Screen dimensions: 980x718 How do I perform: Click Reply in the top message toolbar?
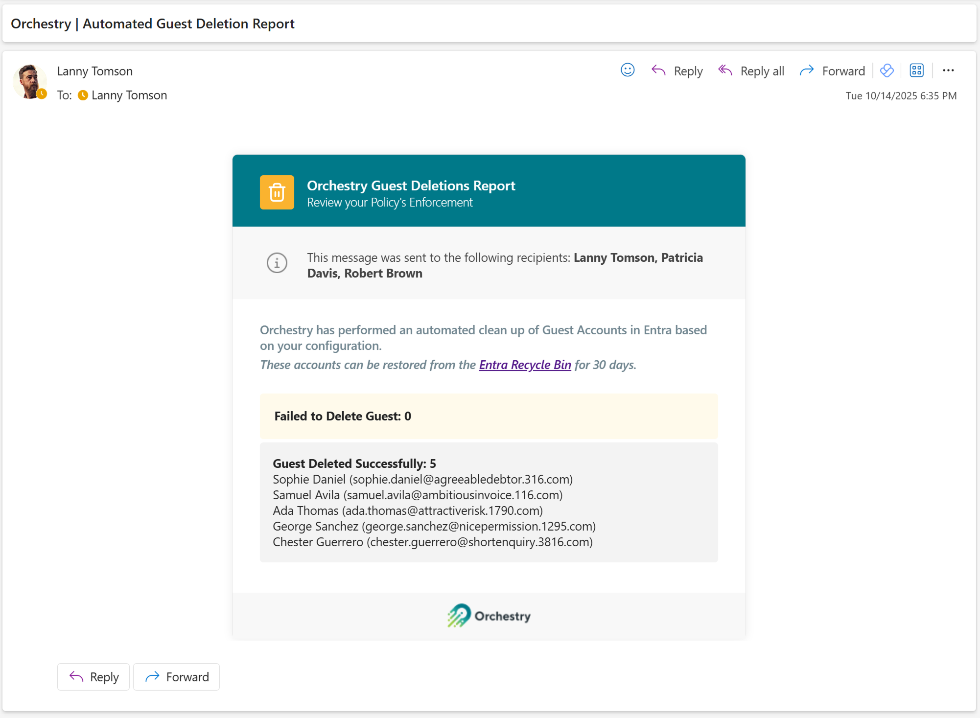pyautogui.click(x=677, y=71)
